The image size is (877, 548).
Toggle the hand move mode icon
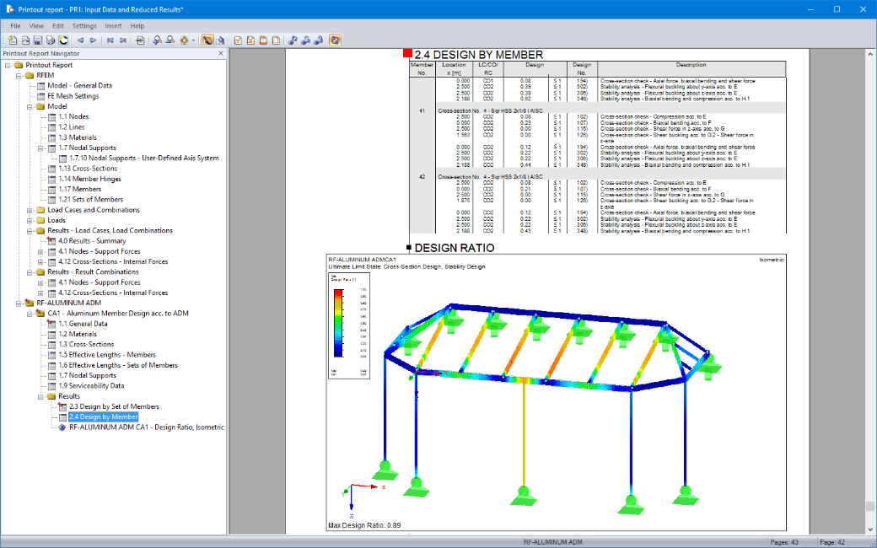click(x=207, y=40)
